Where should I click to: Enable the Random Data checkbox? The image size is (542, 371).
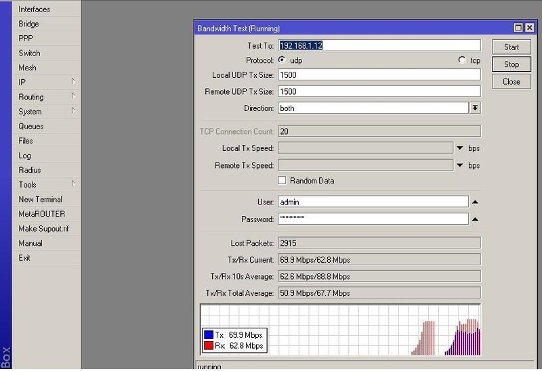[x=282, y=181]
